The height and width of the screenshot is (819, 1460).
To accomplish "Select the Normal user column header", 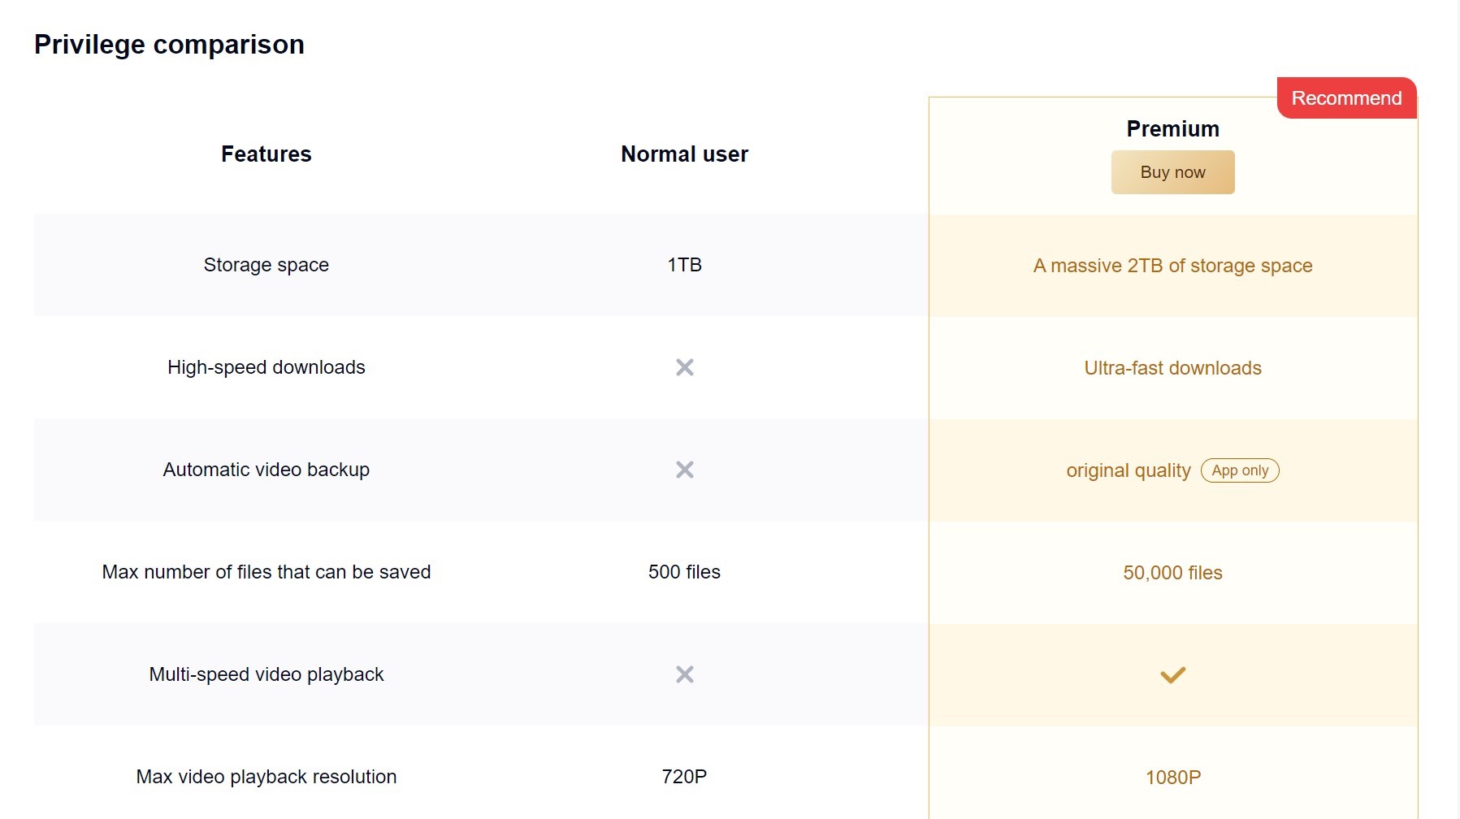I will 684,154.
